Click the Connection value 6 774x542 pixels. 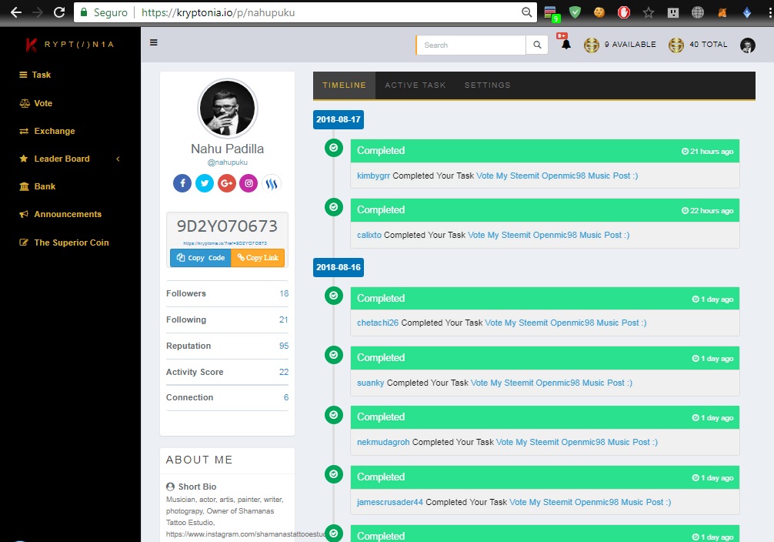285,397
